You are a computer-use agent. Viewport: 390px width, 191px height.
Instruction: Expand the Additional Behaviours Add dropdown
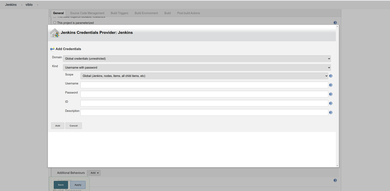click(94, 173)
